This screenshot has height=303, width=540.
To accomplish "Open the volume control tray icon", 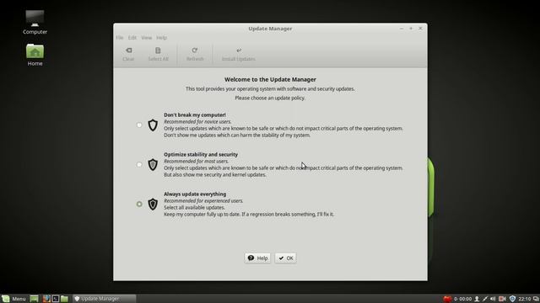I will (x=493, y=299).
